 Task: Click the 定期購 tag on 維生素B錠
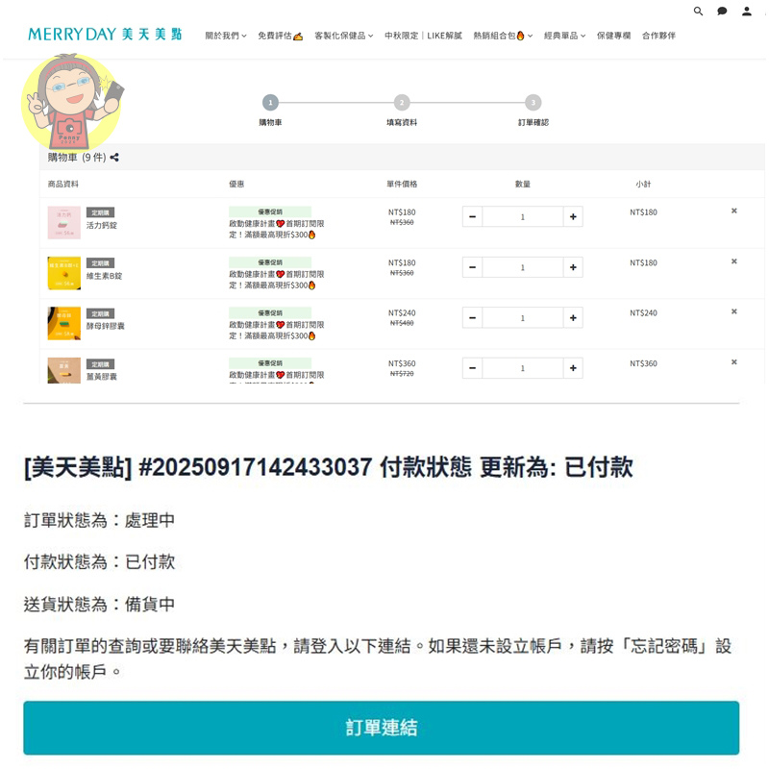point(101,262)
